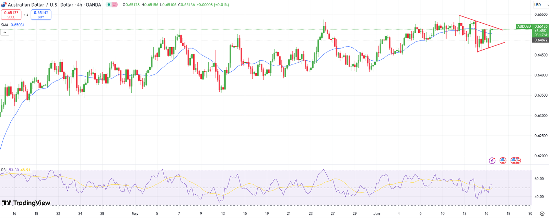Click the pink approximate-data indicator icon
This screenshot has height=219, width=549.
pos(114,5)
